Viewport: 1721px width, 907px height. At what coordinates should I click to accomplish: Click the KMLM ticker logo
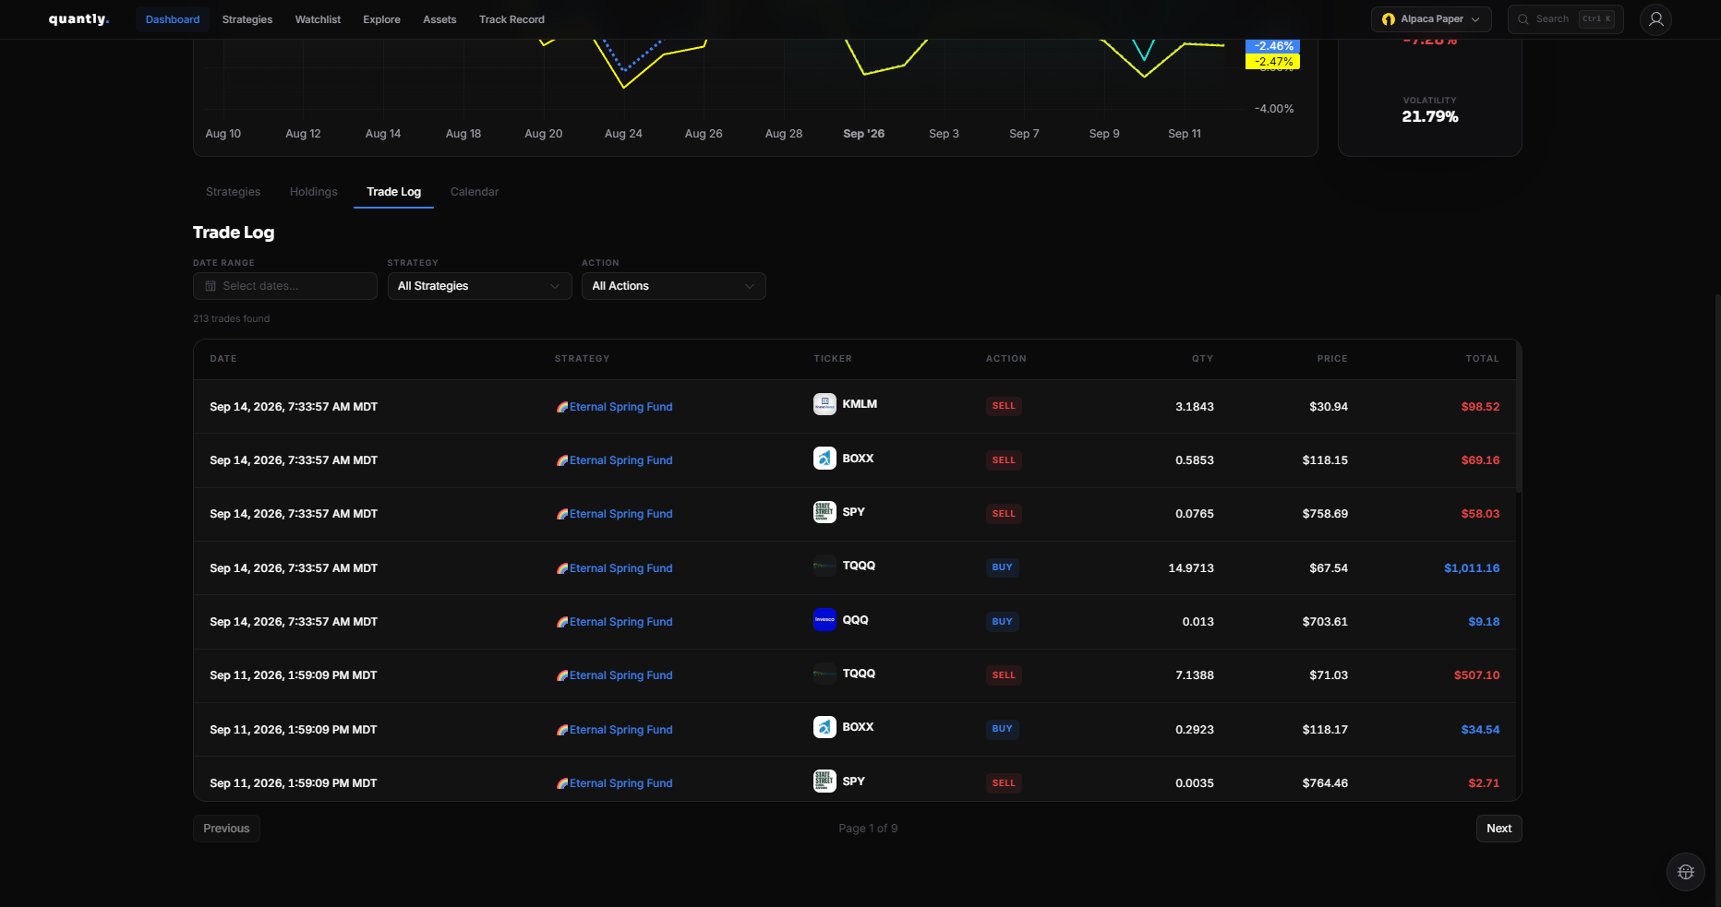(x=824, y=404)
